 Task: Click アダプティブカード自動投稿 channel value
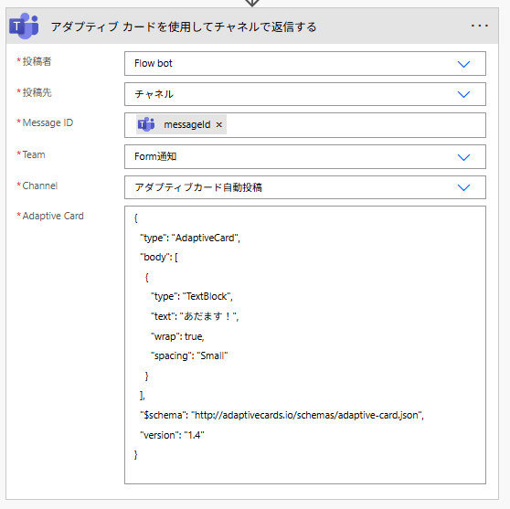pos(198,187)
